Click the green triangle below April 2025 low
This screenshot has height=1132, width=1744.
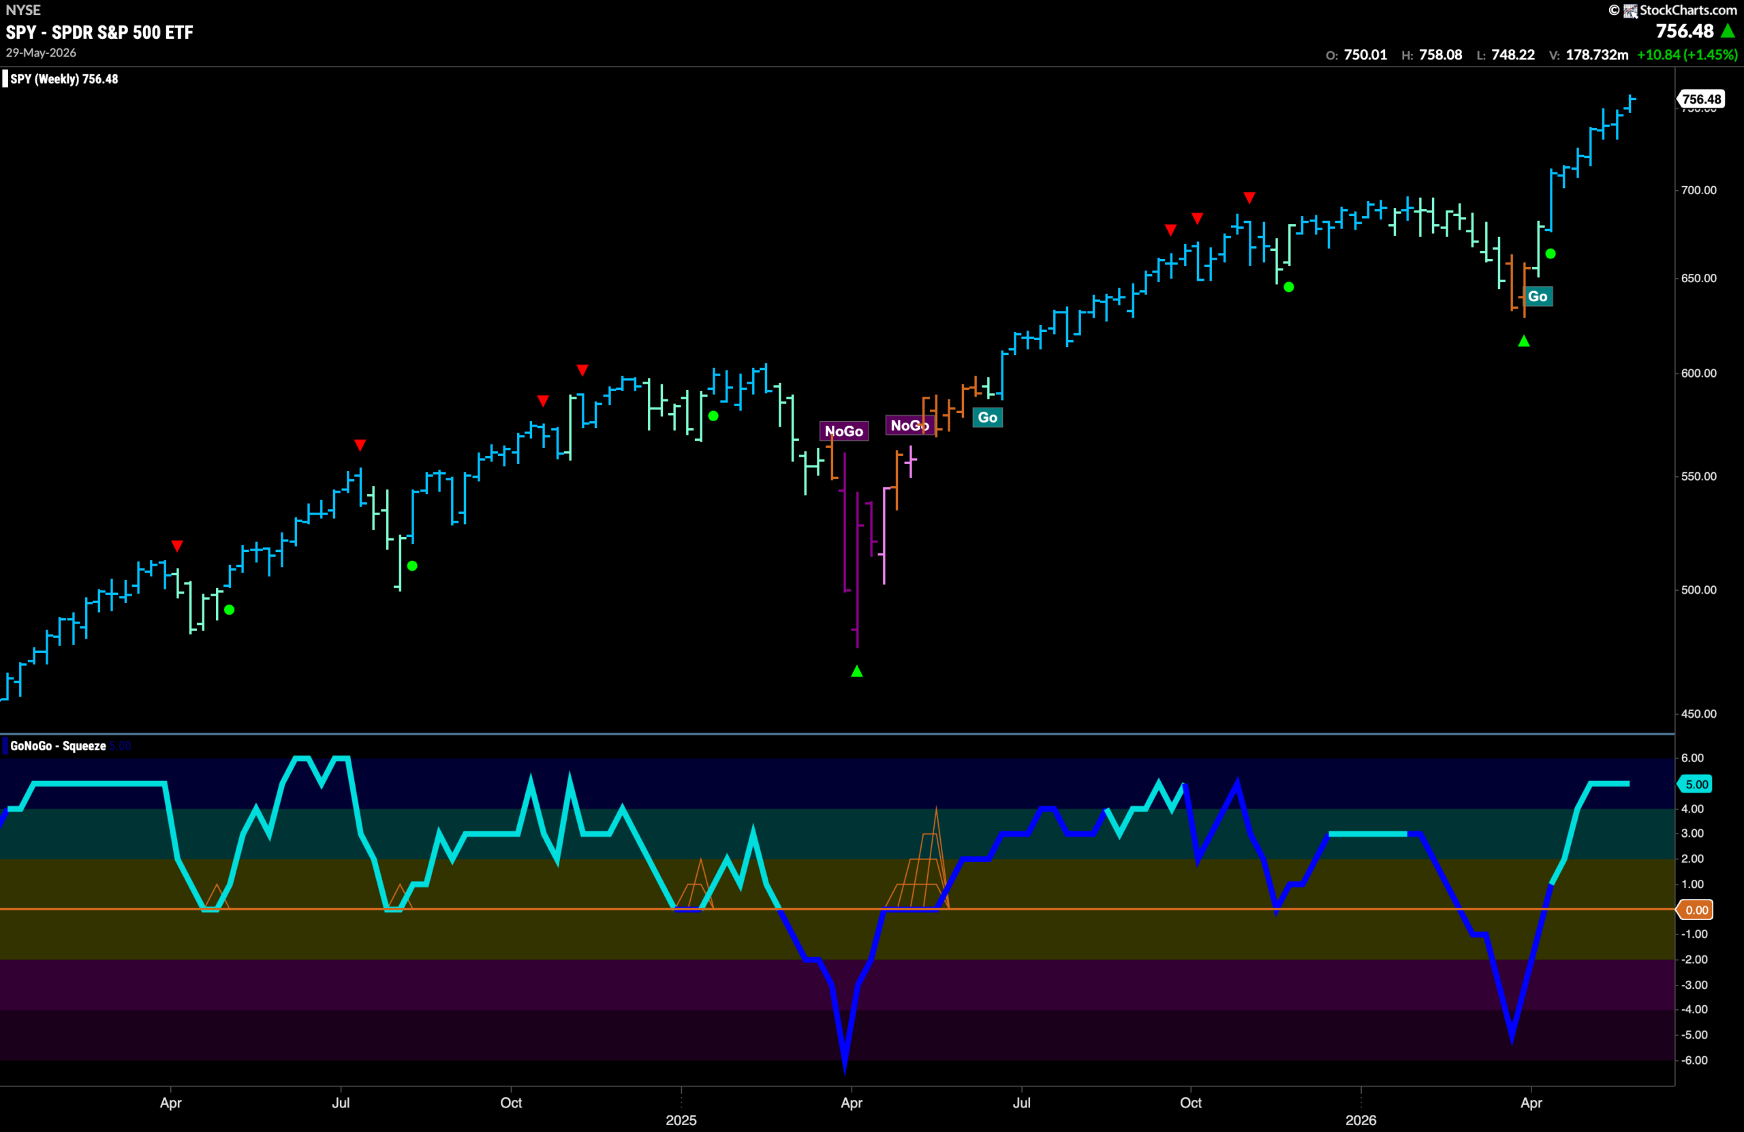[856, 671]
